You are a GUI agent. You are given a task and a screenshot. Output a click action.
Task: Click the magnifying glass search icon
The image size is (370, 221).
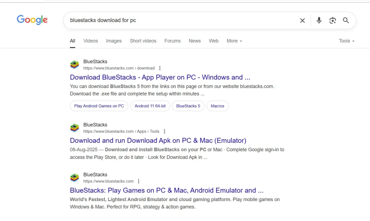coord(346,21)
